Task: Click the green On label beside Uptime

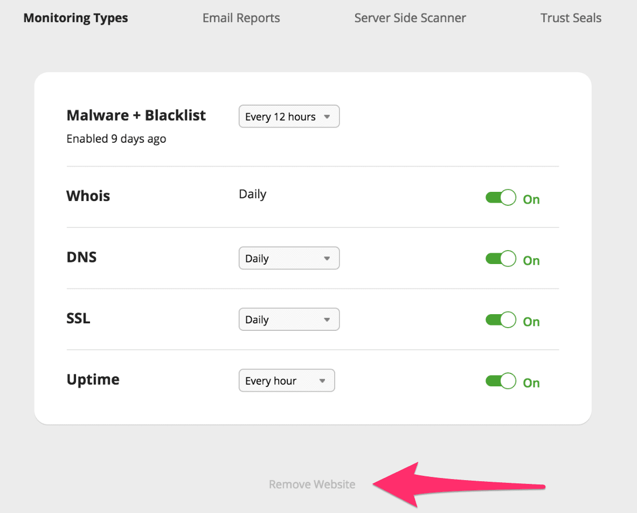Action: (531, 383)
